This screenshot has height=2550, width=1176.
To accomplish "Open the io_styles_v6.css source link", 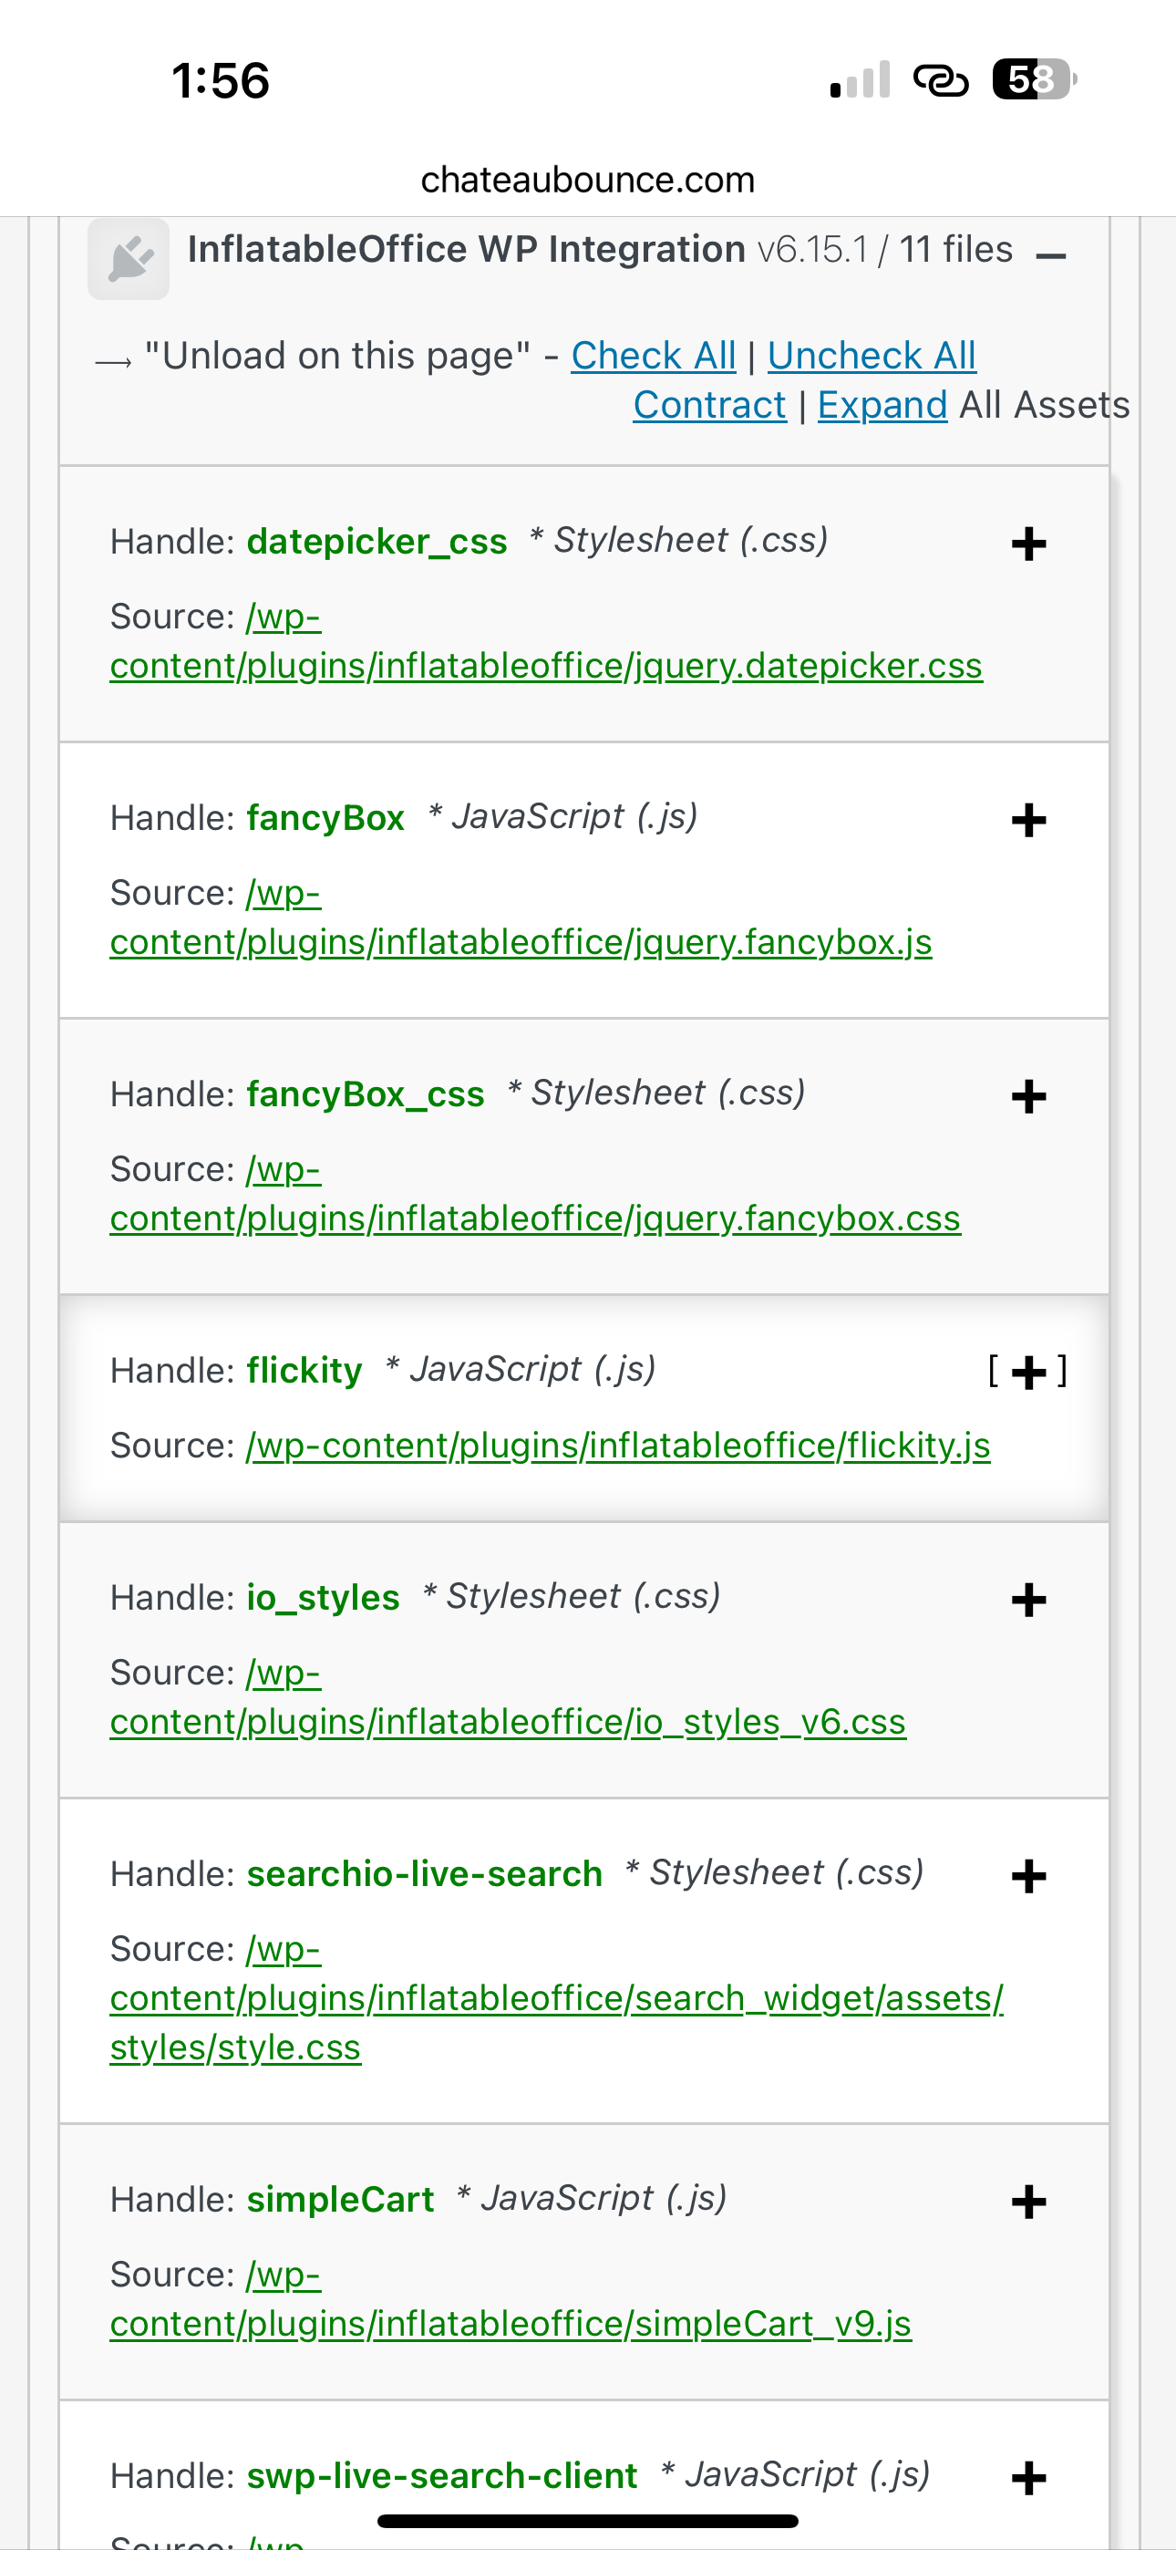I will click(508, 1723).
